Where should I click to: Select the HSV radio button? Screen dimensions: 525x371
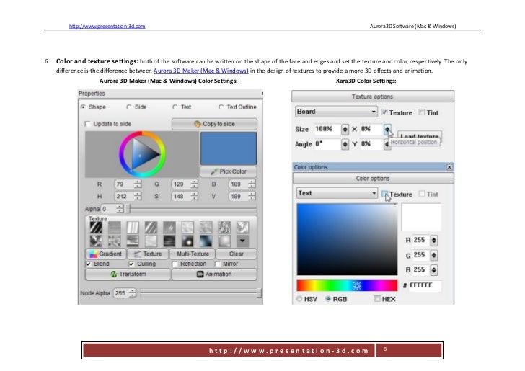click(x=300, y=299)
